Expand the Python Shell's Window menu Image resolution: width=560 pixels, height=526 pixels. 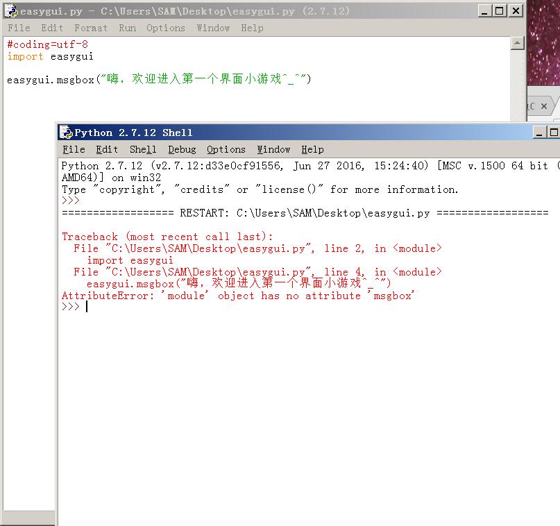[273, 149]
